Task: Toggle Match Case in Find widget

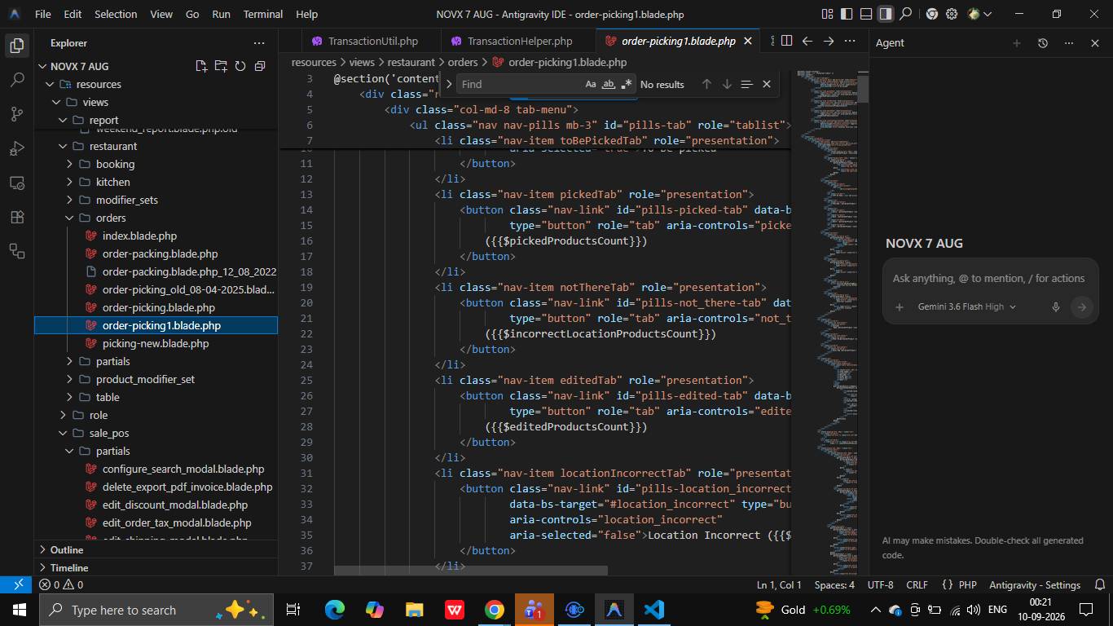Action: tap(591, 84)
